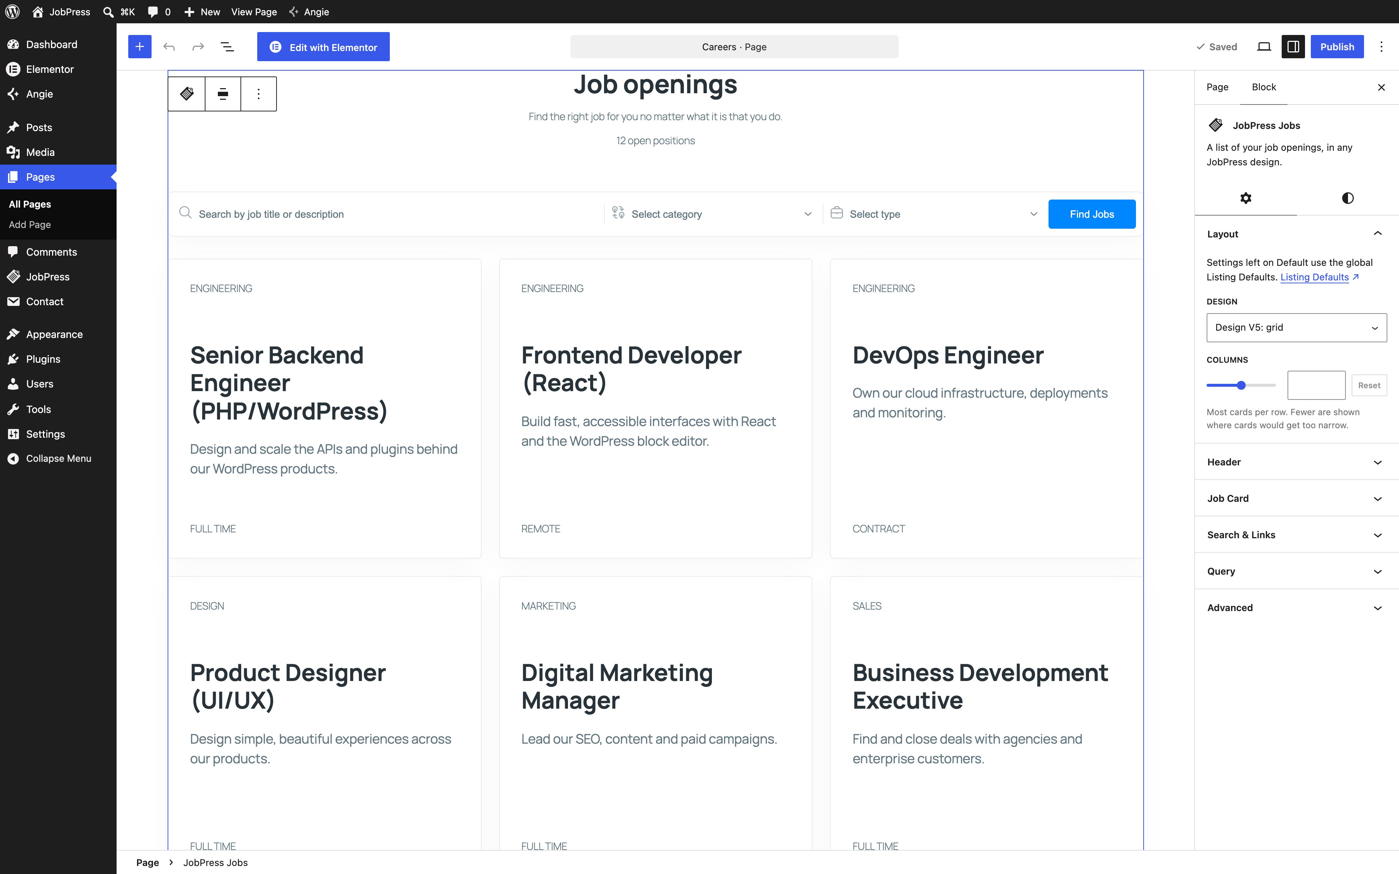This screenshot has height=874, width=1399.
Task: Click the JobPress Jobs block type icon in toolbar
Action: point(187,94)
